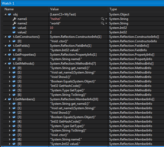Click the cube icon of t.GetFields()
Image resolution: width=164 pixels, height=147 pixels.
(9, 45)
